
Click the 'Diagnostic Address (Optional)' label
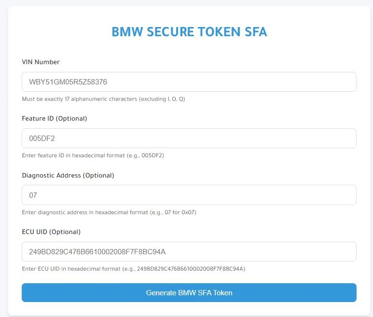68,175
